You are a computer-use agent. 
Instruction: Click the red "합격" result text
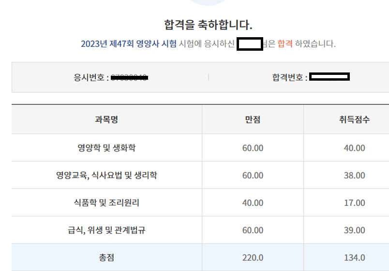click(285, 44)
